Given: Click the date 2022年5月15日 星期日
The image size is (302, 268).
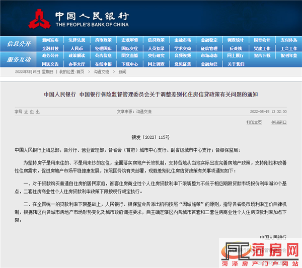Looking at the screenshot, I should [x=34, y=72].
